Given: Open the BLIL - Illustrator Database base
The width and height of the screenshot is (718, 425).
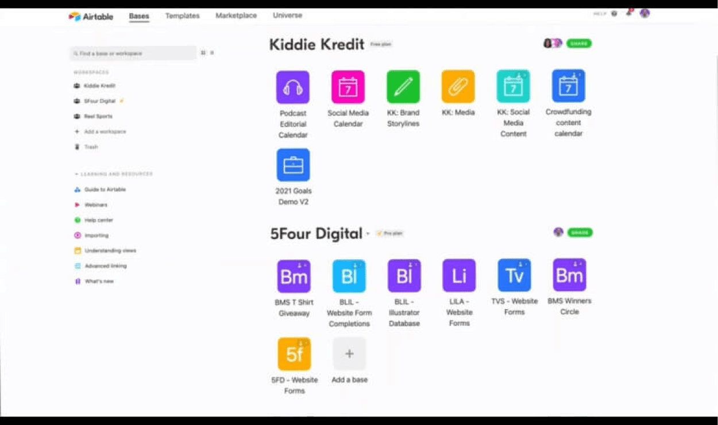Looking at the screenshot, I should click(404, 276).
